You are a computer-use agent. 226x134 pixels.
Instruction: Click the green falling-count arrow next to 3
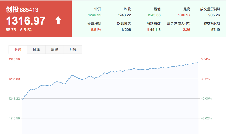coord(157,30)
